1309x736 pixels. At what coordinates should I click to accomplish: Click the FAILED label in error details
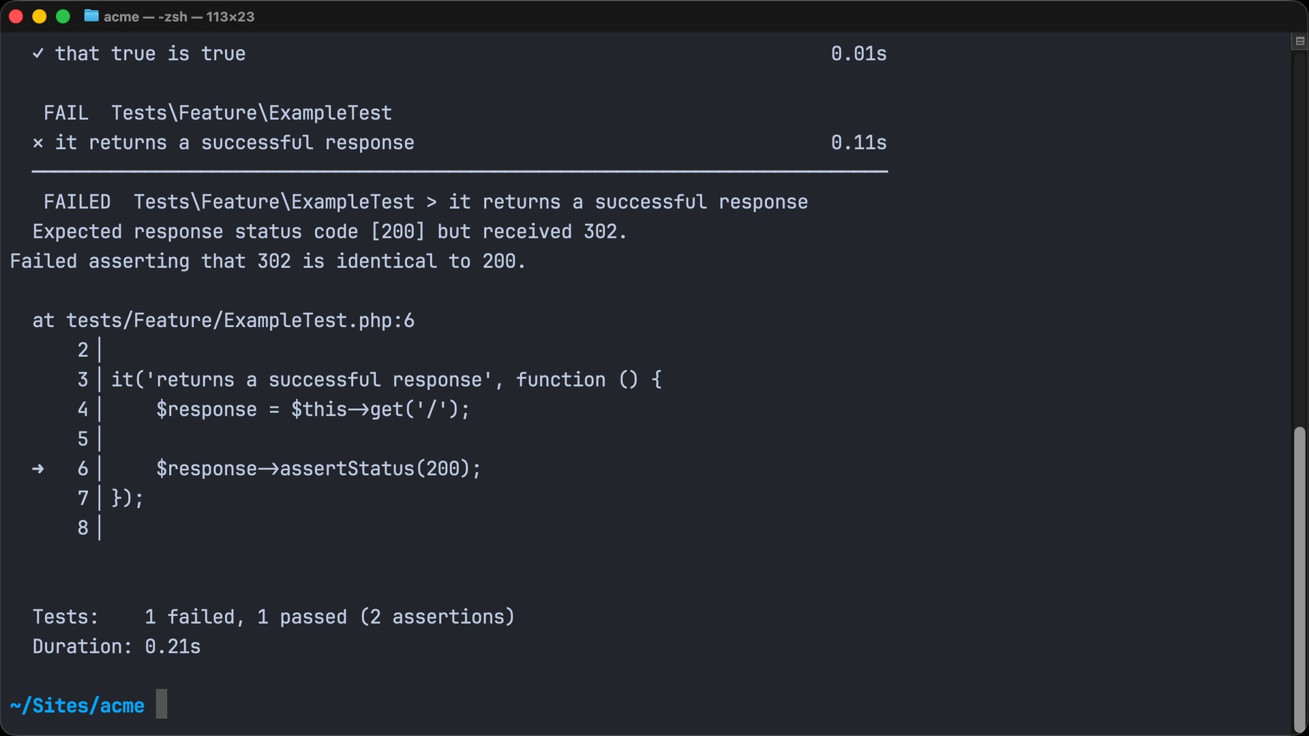tap(77, 202)
